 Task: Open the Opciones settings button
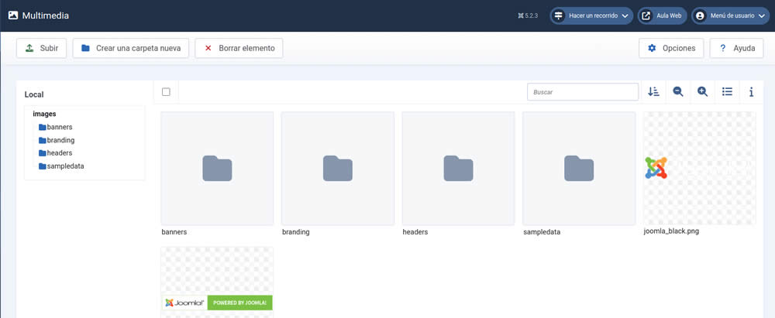pyautogui.click(x=671, y=48)
